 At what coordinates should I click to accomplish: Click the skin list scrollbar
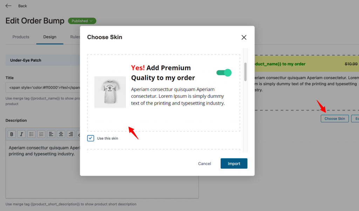pos(245,72)
